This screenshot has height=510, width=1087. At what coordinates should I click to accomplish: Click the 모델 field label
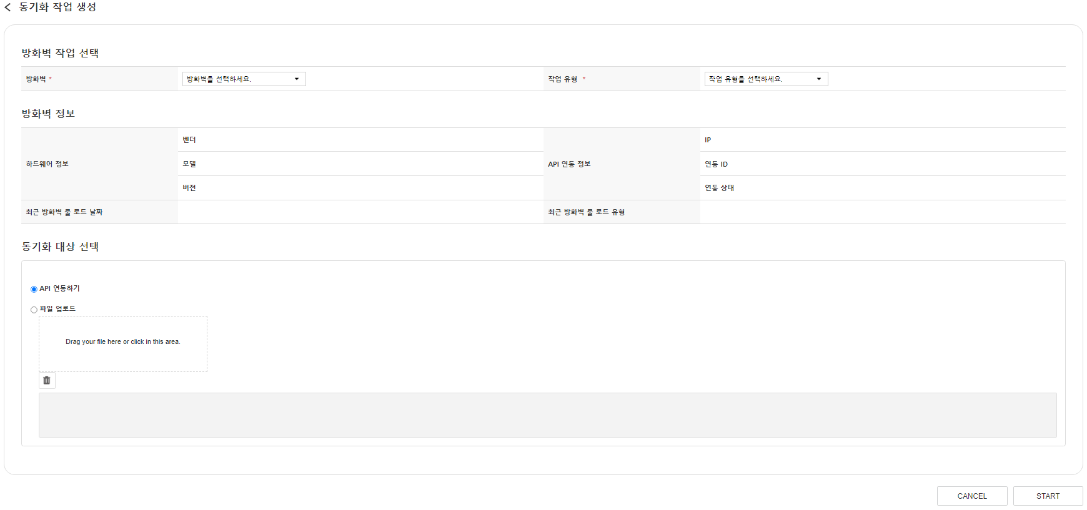click(x=189, y=164)
